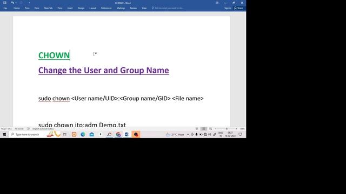
Task: Open the Undo history dropdown arrow
Action: [x=16, y=3]
